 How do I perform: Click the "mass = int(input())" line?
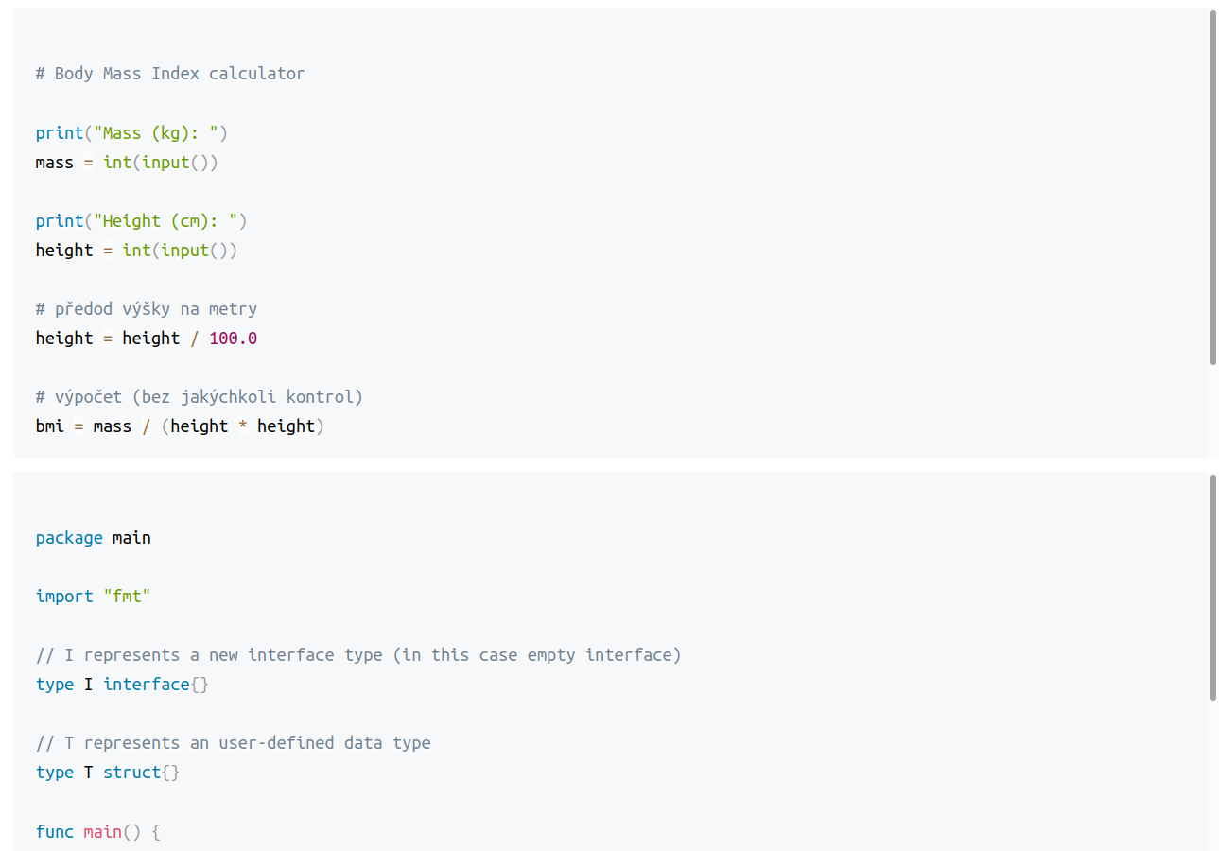tap(127, 163)
